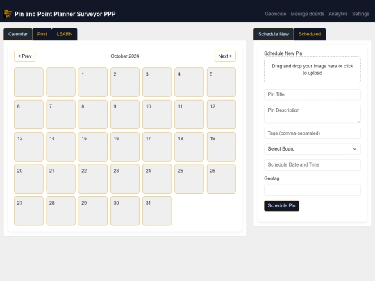This screenshot has width=375, height=281.
Task: Select October 7 on the calendar
Action: click(x=60, y=114)
